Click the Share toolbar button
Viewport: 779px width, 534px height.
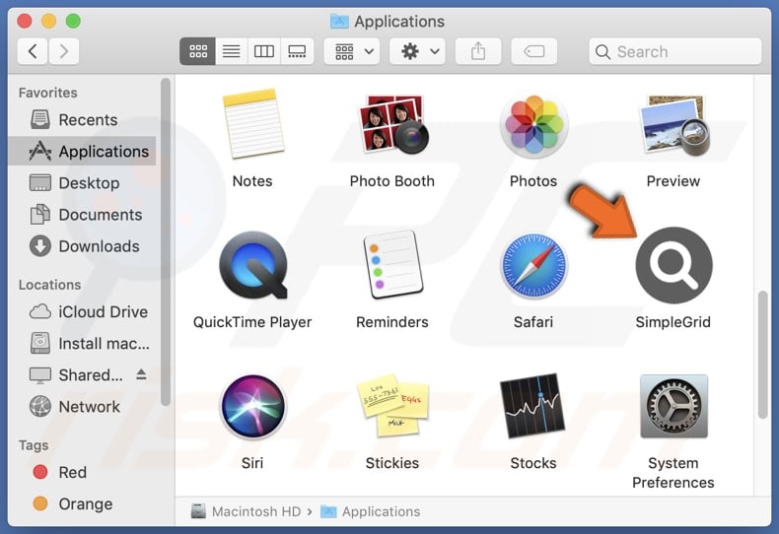pos(478,51)
